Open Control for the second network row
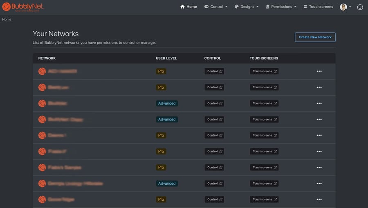The width and height of the screenshot is (368, 208). tap(214, 87)
